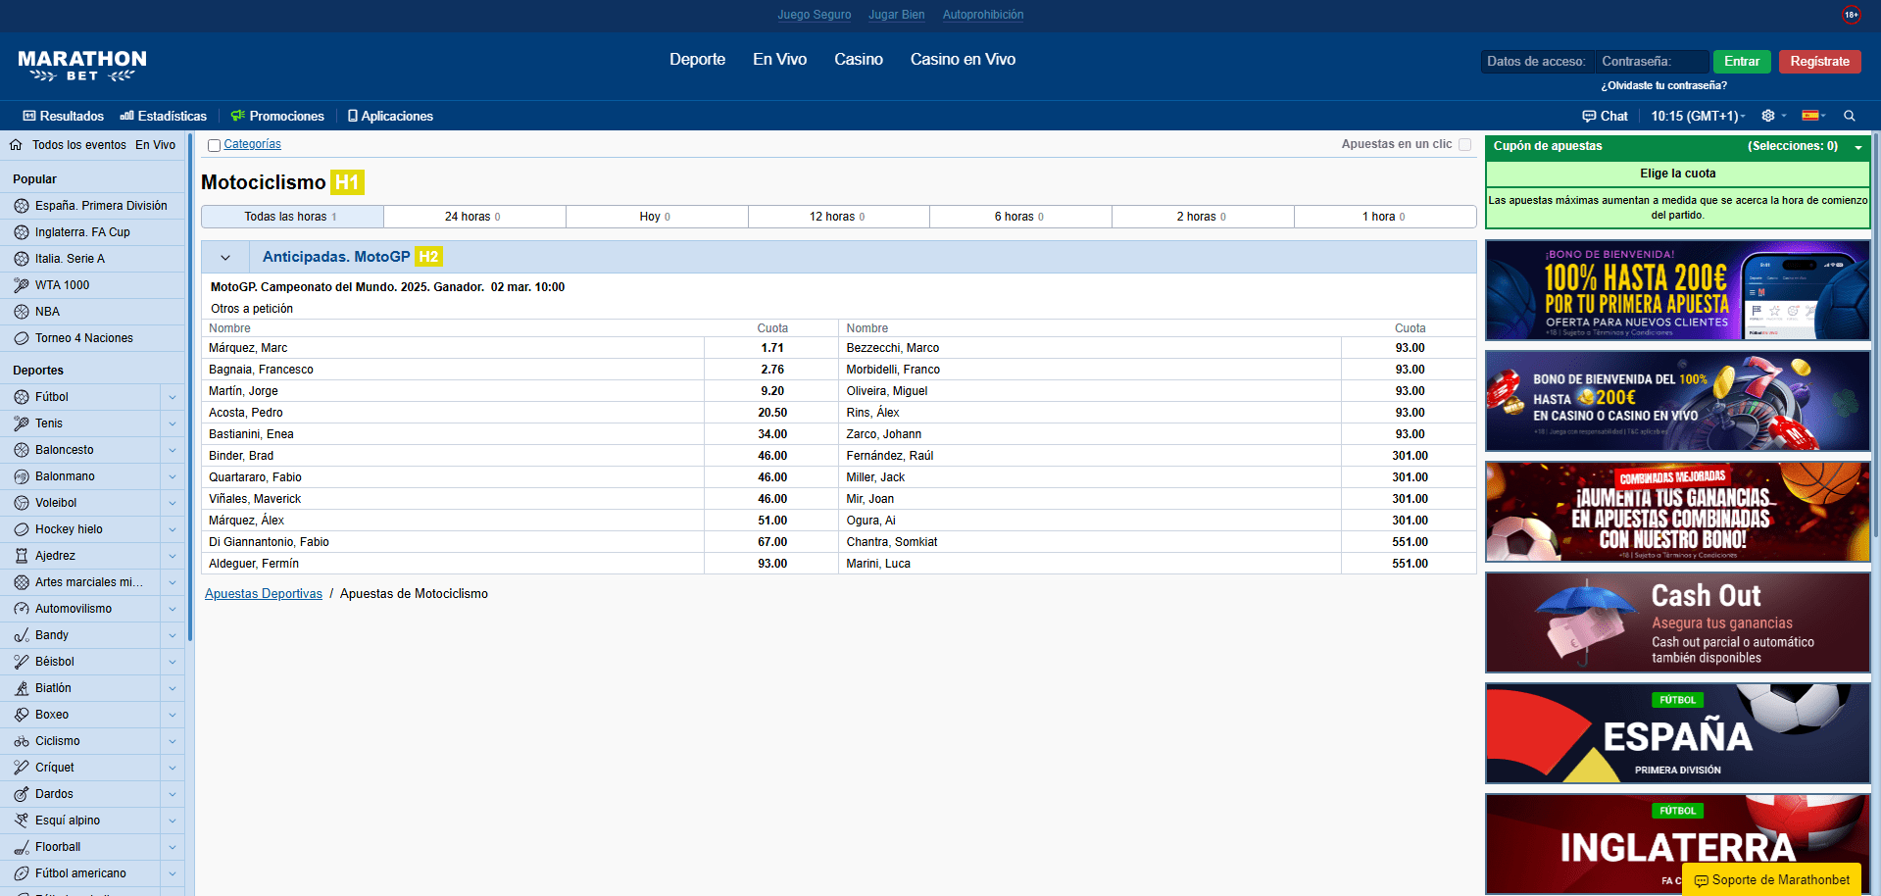This screenshot has width=1881, height=896.
Task: Click the Ajedrez chess piece icon
Action: pos(22,556)
